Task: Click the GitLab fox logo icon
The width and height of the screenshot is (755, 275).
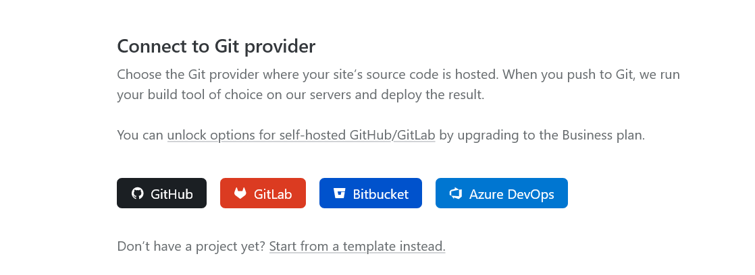Action: 240,193
